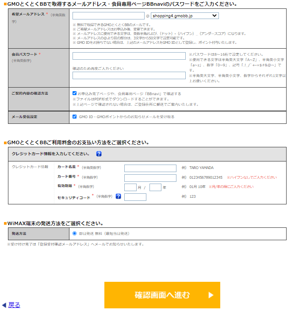Click the セキュリティコード label

(74, 198)
